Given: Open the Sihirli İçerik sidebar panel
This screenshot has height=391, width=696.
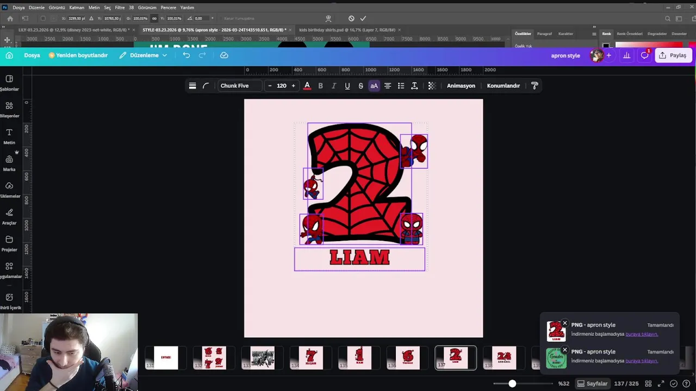Looking at the screenshot, I should [x=9, y=301].
